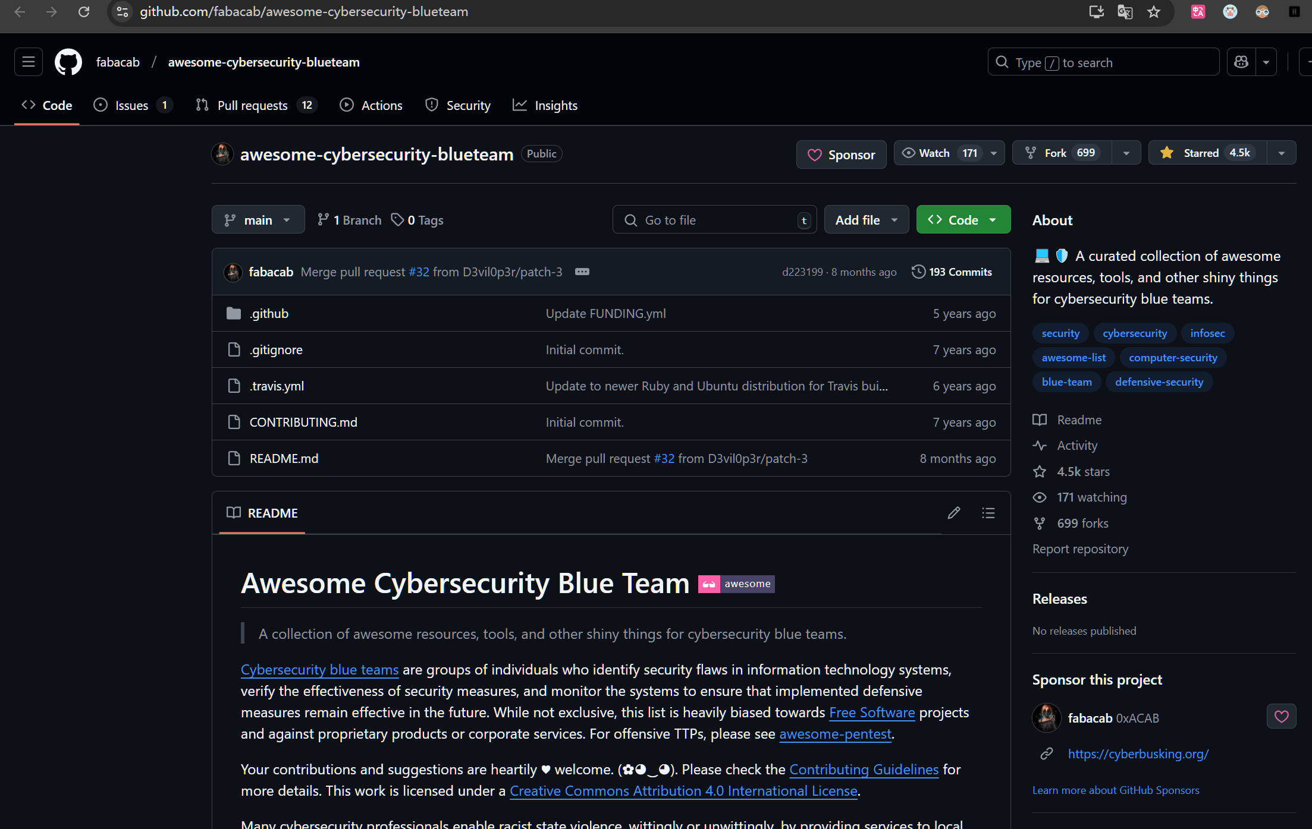Switch to the Pull requests tab

pyautogui.click(x=252, y=105)
